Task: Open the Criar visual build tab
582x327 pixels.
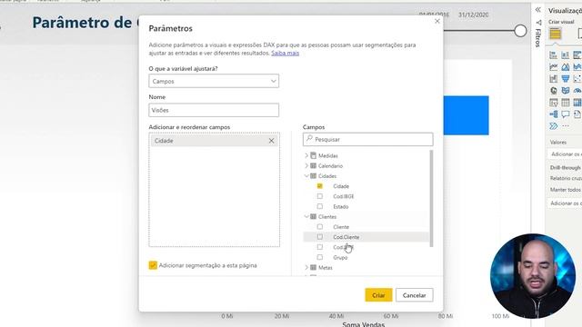Action: point(556,34)
